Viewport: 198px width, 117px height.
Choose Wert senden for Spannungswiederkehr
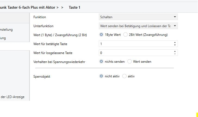(x=130, y=62)
